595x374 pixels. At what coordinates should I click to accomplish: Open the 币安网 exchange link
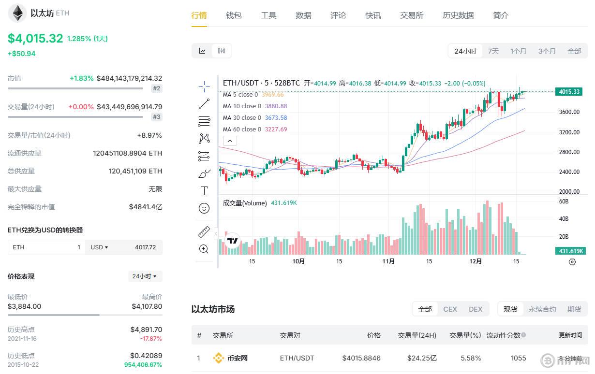tap(237, 359)
